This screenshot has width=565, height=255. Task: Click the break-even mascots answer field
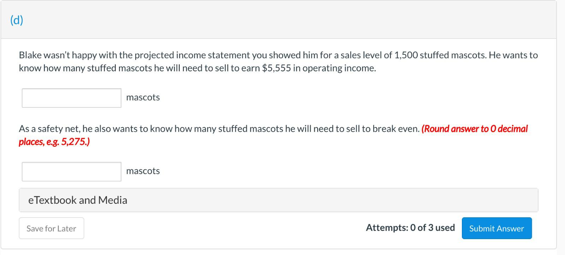pyautogui.click(x=71, y=171)
